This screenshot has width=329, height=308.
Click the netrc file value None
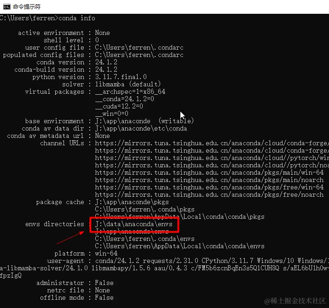point(103,291)
